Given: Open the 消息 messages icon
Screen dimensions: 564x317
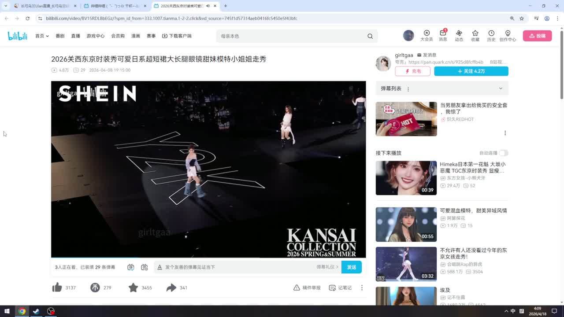Looking at the screenshot, I should click(443, 35).
